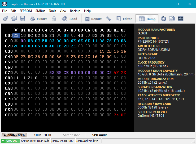
Task: Click the CRC OK status indicator
Action: [11, 141]
